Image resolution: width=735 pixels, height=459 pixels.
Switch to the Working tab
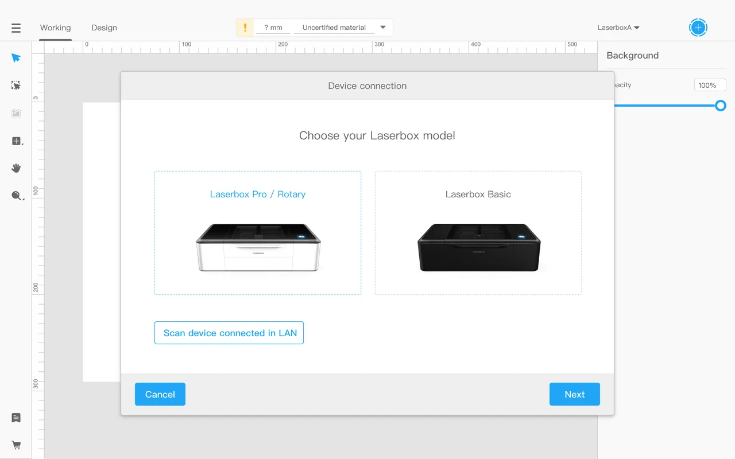[56, 28]
